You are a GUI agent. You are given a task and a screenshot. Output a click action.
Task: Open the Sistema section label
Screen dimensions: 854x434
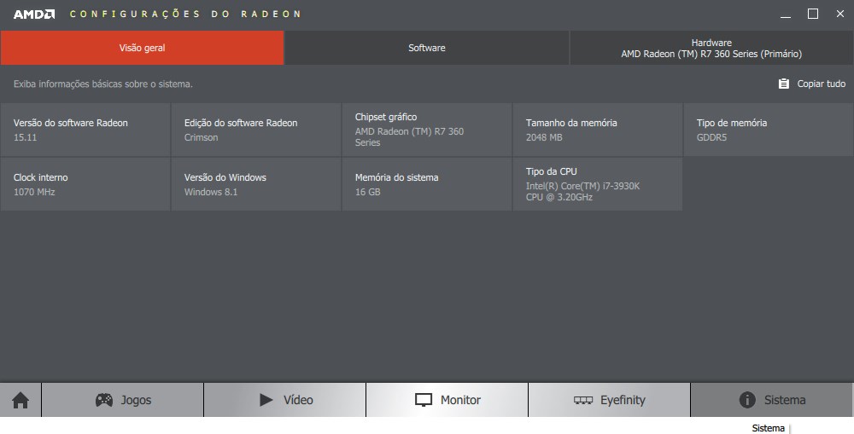(x=785, y=400)
